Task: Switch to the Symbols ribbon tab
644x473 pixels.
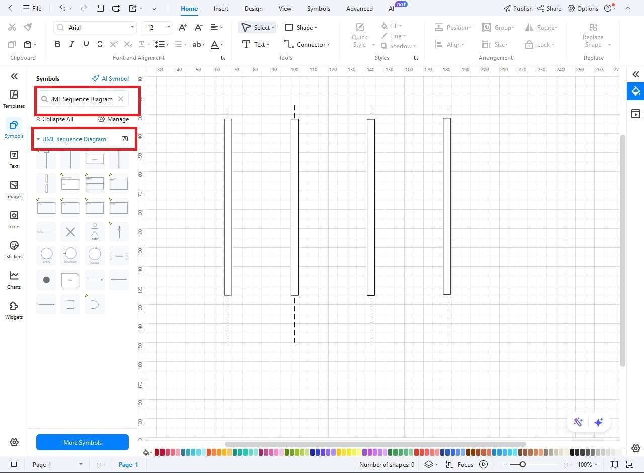Action: pos(318,8)
